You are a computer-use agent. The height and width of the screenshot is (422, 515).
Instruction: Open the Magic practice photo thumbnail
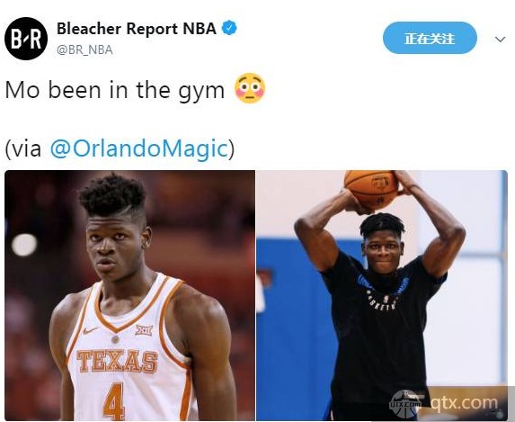382,295
